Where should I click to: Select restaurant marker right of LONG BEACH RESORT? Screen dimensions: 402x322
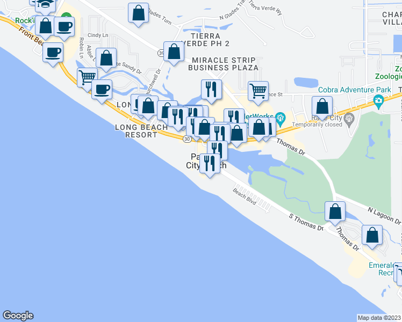click(178, 117)
